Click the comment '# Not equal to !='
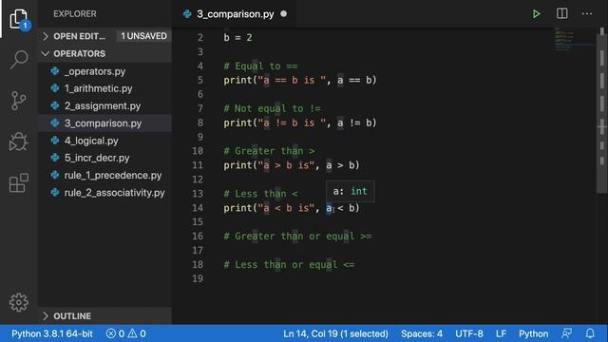 [273, 108]
